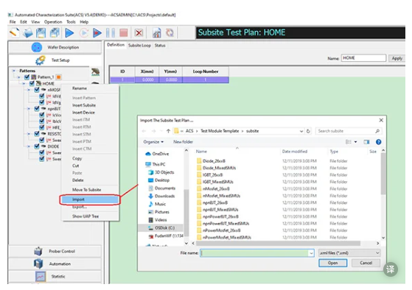Toggle the HOME subsite checkbox
Screen dimensions: 412x290
coord(32,83)
